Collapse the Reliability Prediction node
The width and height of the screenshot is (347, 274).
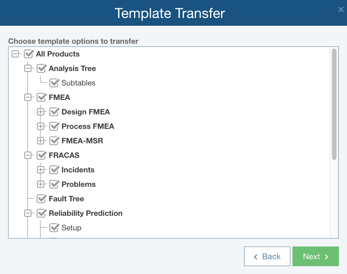pyautogui.click(x=28, y=213)
